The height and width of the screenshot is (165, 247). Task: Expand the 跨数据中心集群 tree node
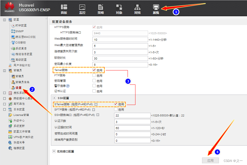tap(4, 98)
